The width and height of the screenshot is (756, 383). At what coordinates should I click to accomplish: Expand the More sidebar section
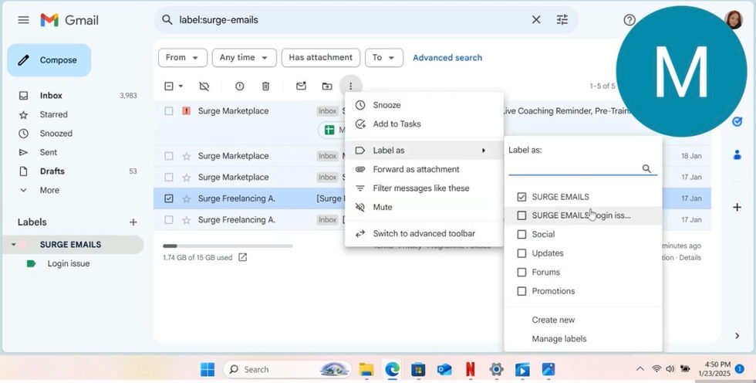49,190
